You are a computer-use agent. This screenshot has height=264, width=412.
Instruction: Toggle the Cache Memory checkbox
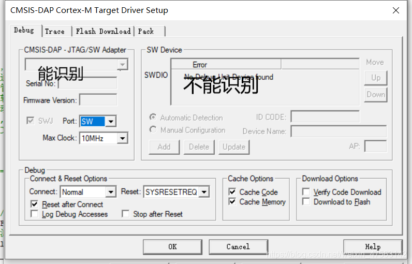click(x=232, y=201)
